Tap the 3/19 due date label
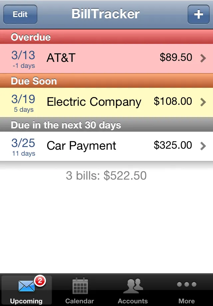 tap(23, 98)
